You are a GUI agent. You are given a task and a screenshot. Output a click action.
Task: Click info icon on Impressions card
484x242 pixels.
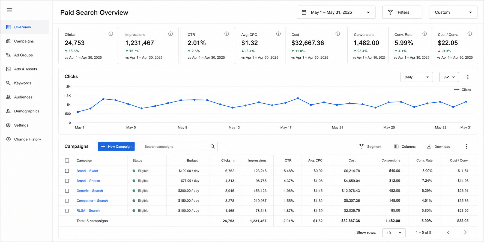click(171, 34)
